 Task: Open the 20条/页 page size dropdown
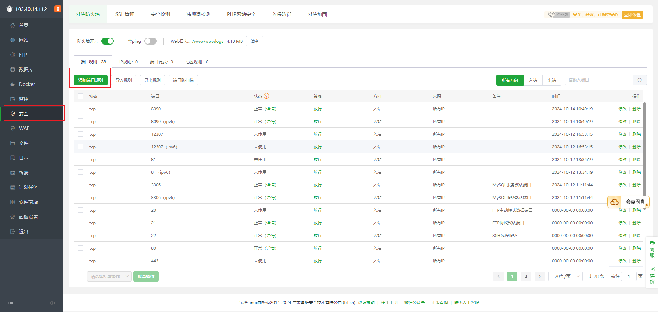(565, 276)
